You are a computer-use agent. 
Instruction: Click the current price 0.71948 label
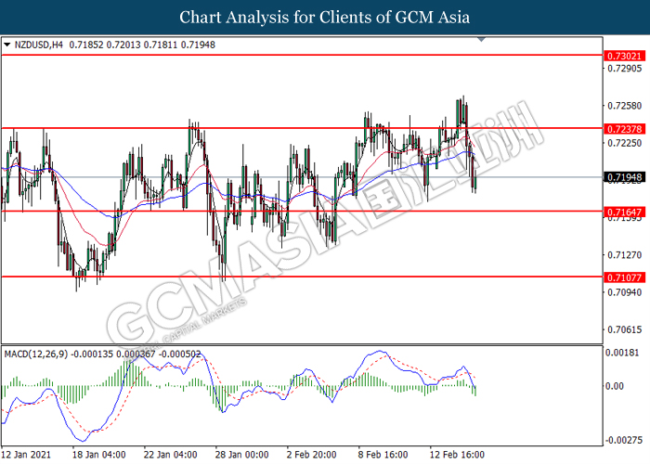click(x=625, y=177)
